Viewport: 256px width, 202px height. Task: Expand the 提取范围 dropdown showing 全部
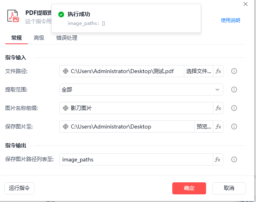(141, 90)
